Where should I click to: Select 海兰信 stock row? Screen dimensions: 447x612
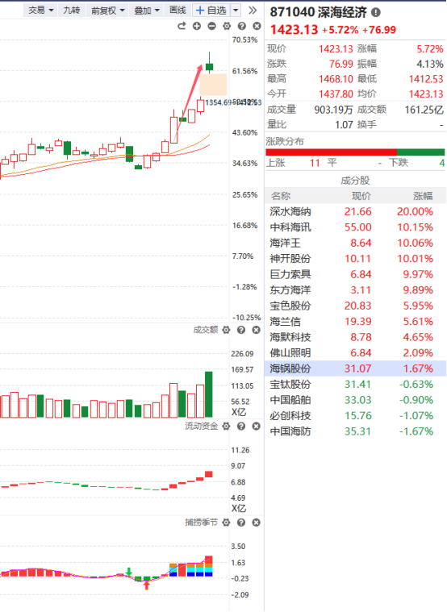point(355,322)
